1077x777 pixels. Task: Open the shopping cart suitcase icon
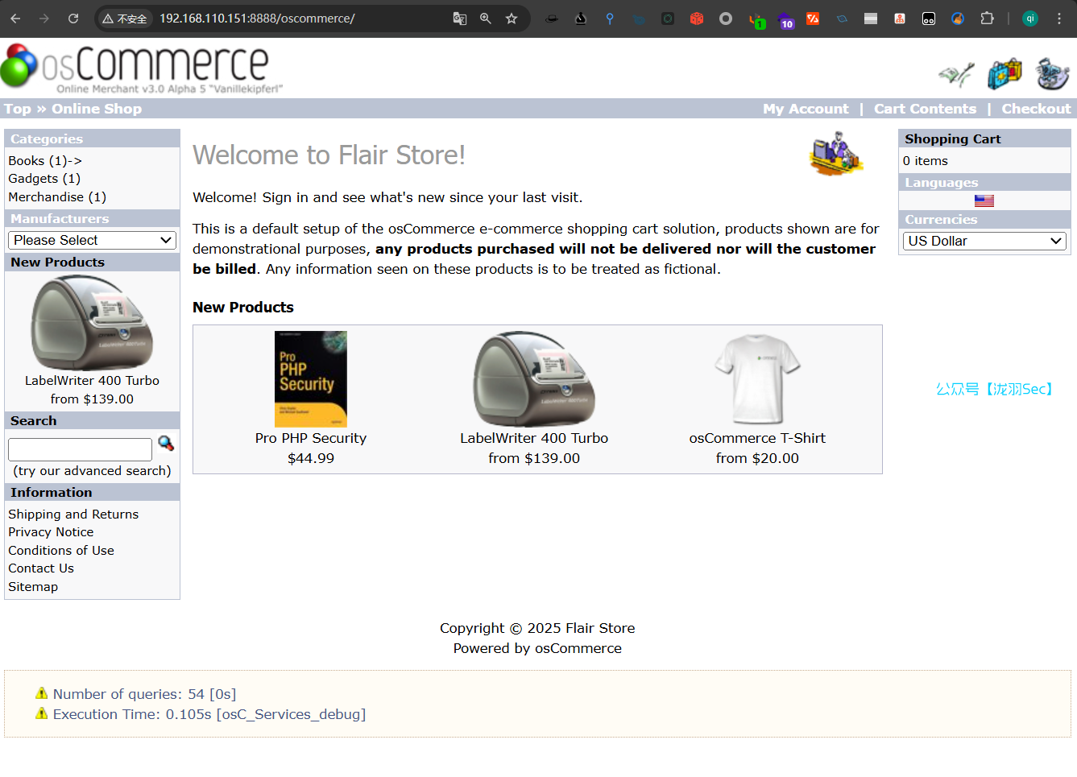click(1005, 75)
